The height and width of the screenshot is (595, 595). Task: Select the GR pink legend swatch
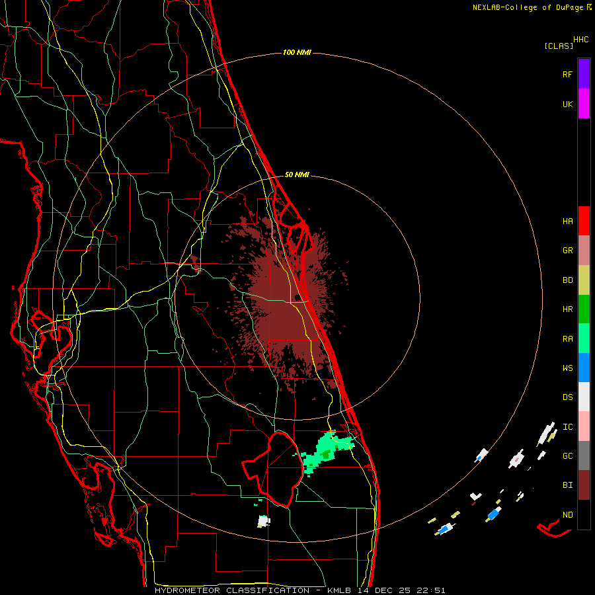(x=584, y=250)
